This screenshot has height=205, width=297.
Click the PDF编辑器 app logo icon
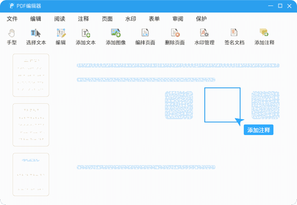[x=12, y=6]
